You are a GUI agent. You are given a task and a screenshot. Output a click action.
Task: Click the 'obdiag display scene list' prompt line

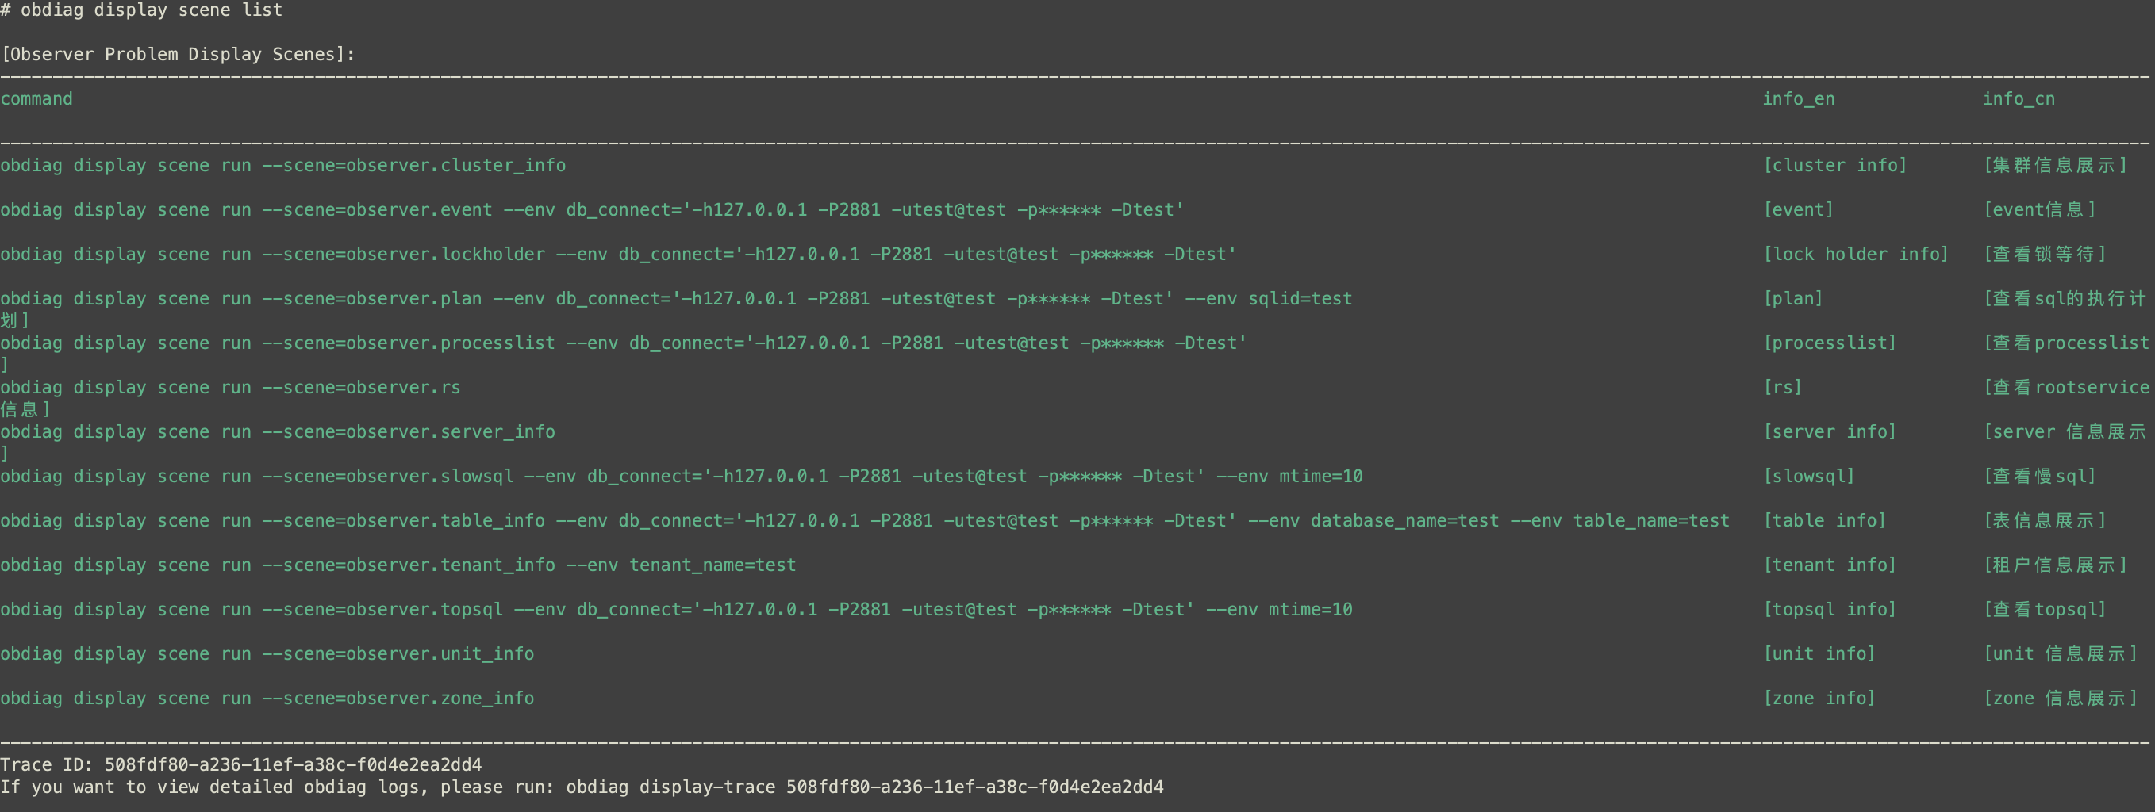[x=151, y=10]
